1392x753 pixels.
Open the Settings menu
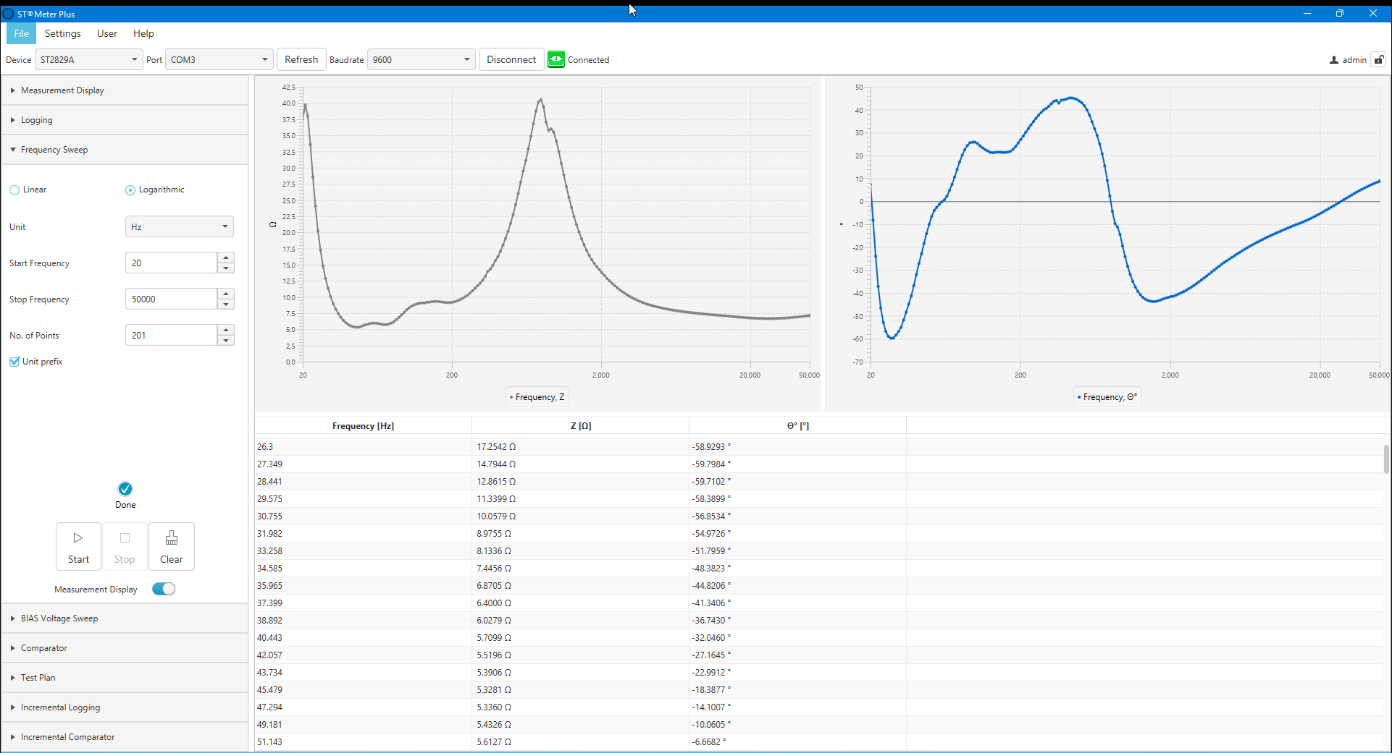[63, 33]
